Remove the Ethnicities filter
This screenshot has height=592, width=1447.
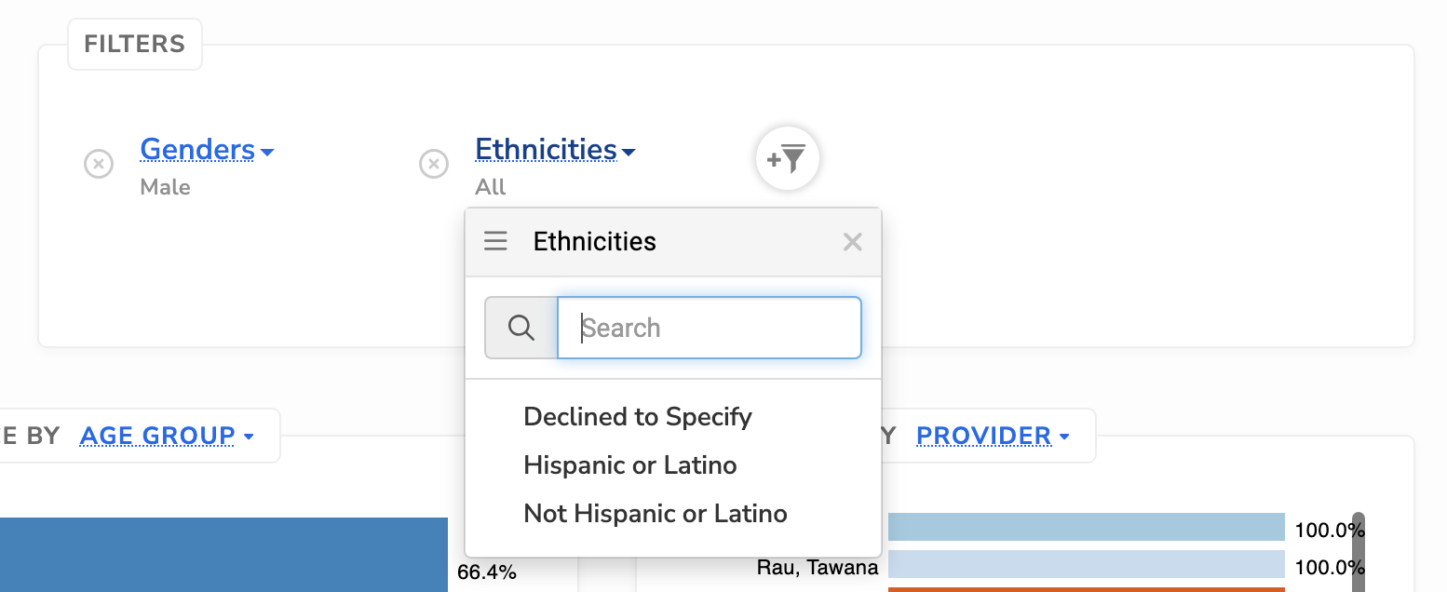tap(434, 164)
